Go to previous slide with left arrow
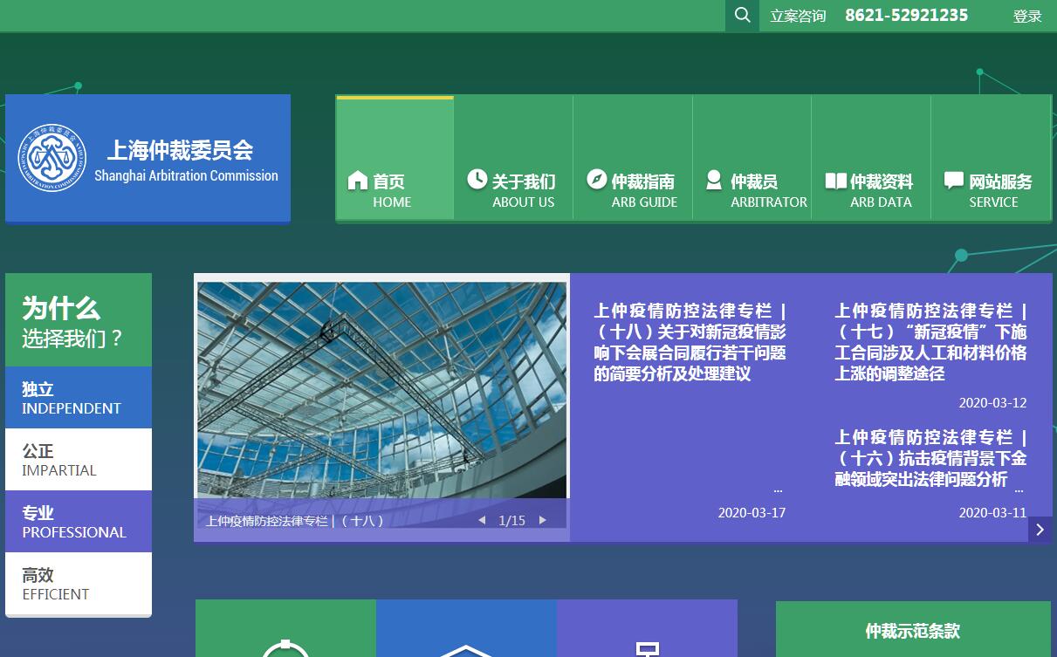Viewport: 1057px width, 657px height. 482,521
